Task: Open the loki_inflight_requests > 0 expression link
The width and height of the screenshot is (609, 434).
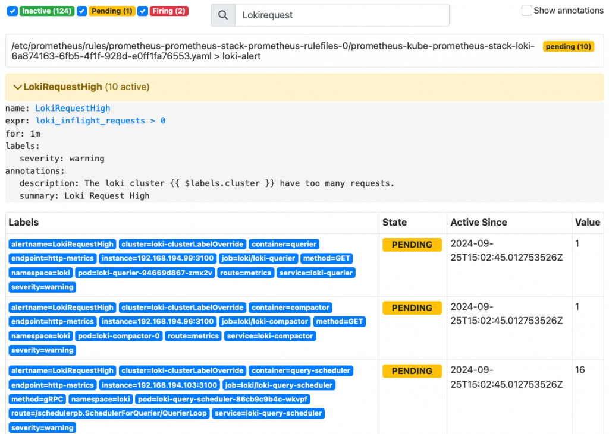Action: (x=101, y=121)
